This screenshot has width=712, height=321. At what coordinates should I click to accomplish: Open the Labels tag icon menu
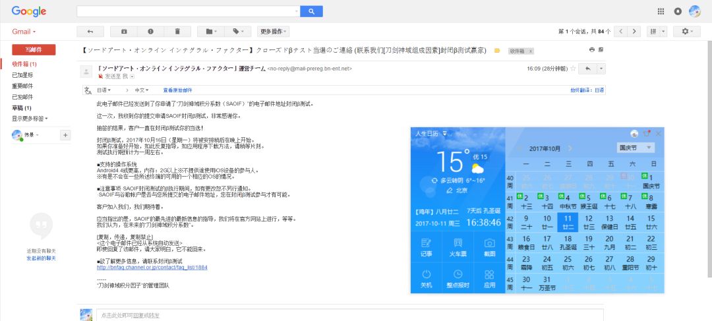(237, 32)
